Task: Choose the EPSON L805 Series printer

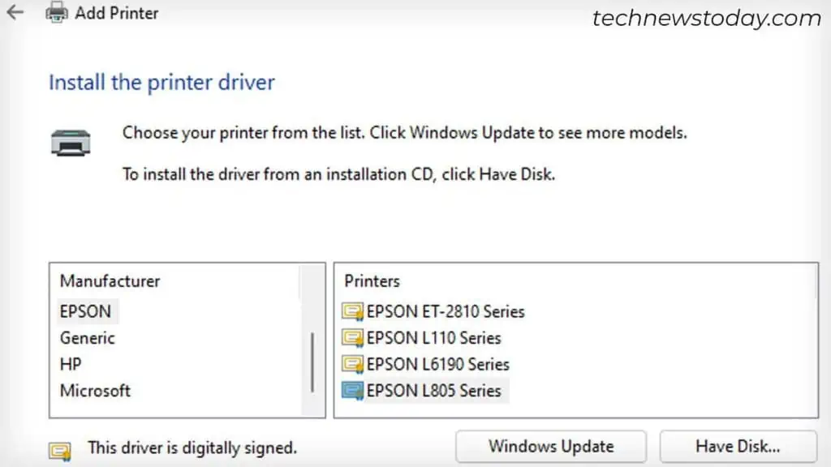Action: (x=433, y=391)
